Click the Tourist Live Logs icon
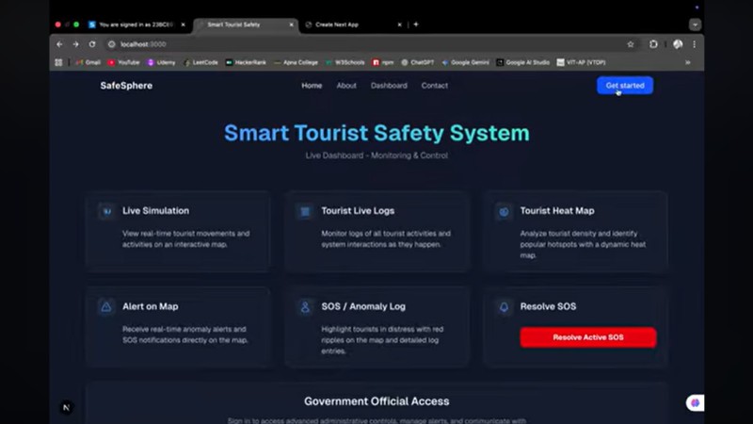 pos(305,211)
